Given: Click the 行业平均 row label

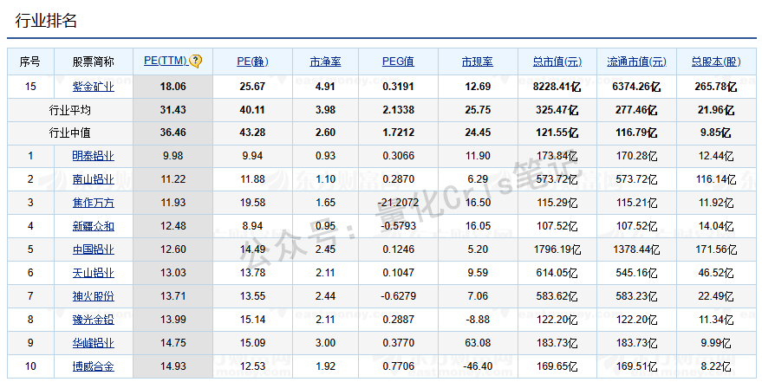Looking at the screenshot, I should [x=70, y=110].
